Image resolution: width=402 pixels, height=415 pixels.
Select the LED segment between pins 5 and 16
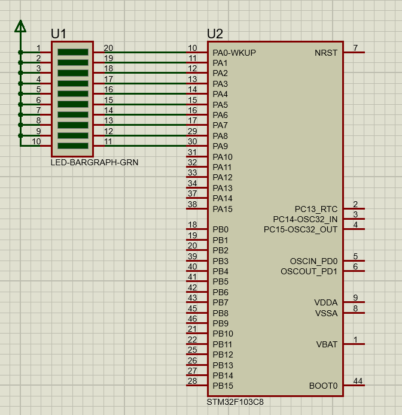point(73,93)
